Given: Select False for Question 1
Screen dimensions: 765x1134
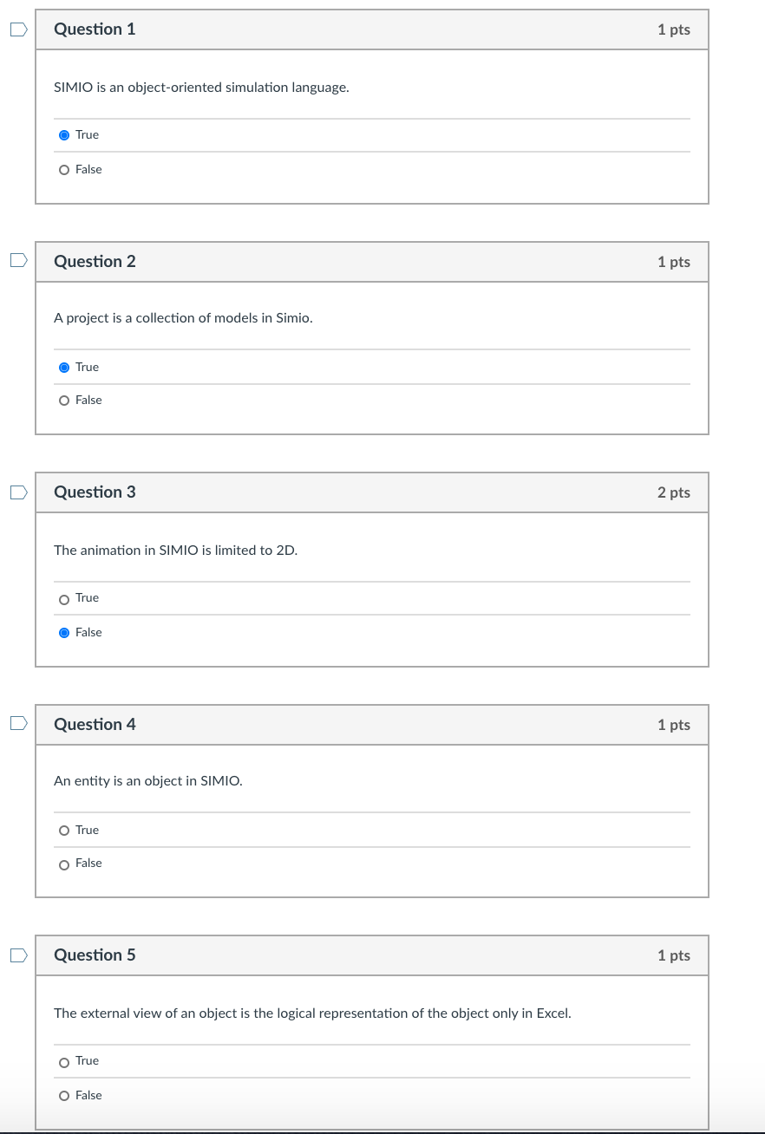Looking at the screenshot, I should coord(64,169).
